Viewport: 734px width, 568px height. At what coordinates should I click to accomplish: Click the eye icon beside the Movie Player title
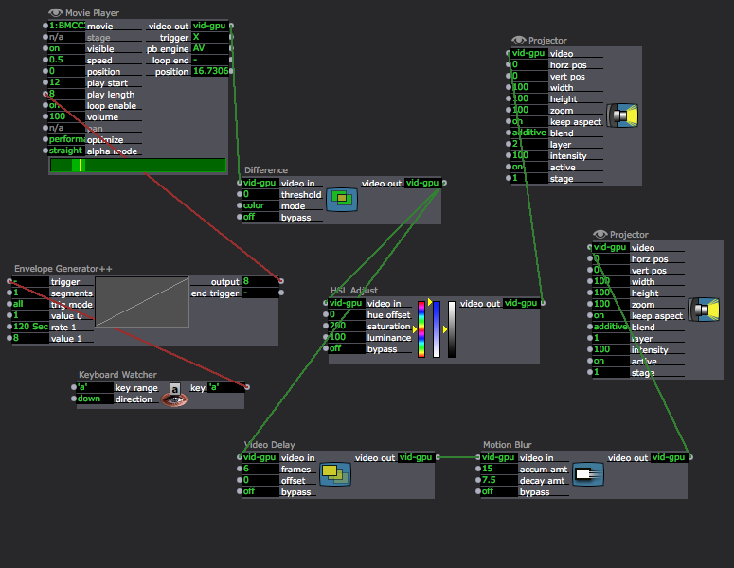55,13
